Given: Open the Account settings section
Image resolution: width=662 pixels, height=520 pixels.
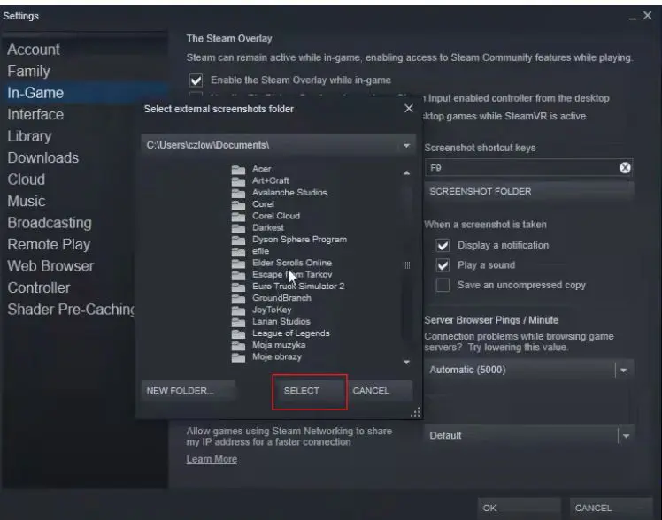Looking at the screenshot, I should click(x=34, y=50).
